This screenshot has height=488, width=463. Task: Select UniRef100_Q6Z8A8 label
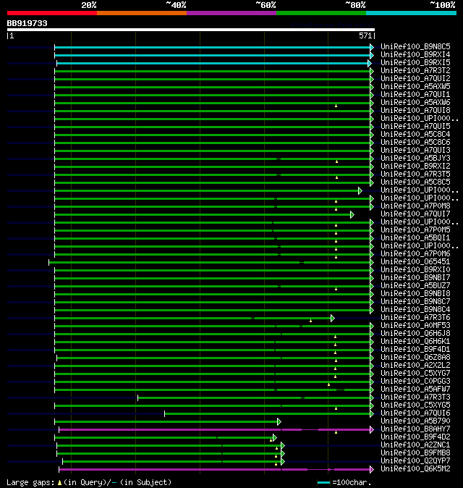point(415,358)
